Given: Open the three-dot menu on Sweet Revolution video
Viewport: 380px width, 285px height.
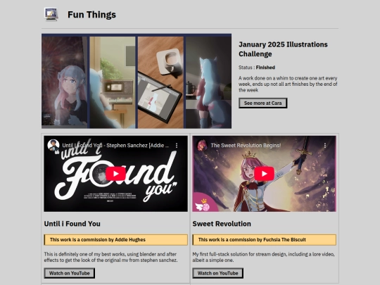Looking at the screenshot, I should click(x=325, y=146).
